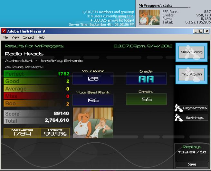Click the MrPreggers's stats heading
211x171 pixels.
coord(155,5)
